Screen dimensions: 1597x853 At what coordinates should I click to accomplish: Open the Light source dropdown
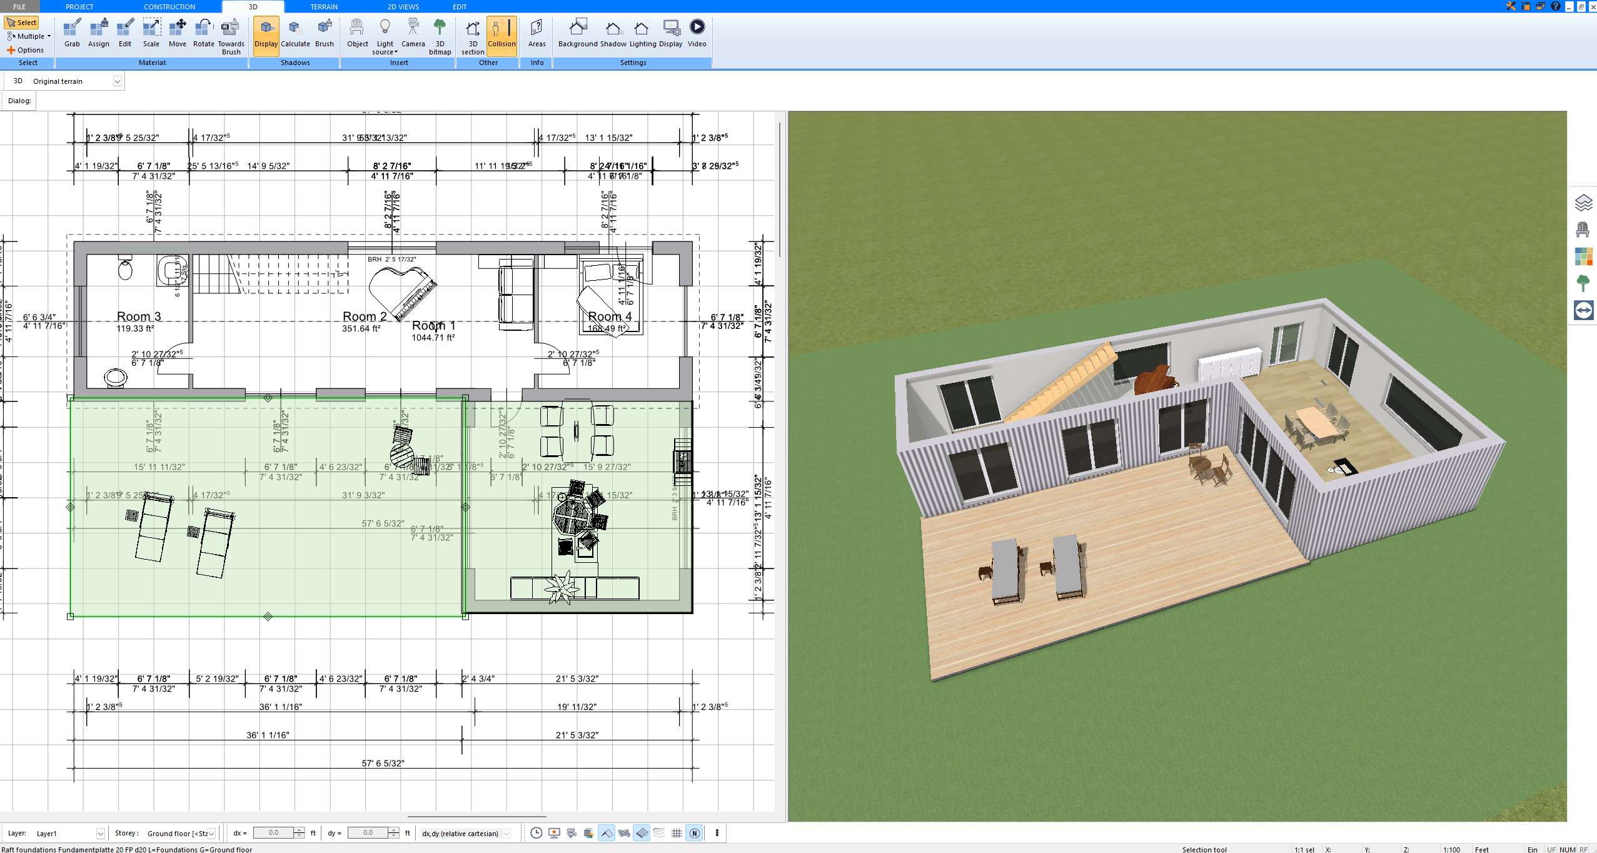click(x=385, y=37)
